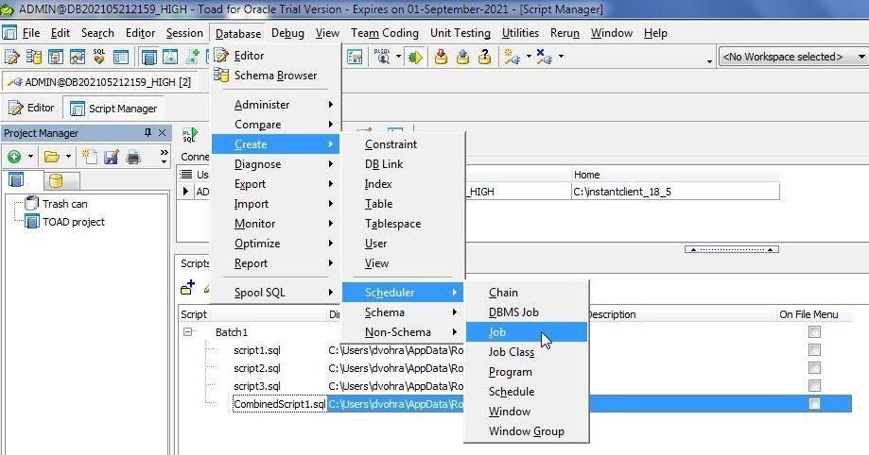The height and width of the screenshot is (455, 869).
Task: Open Editor icon in main toolbar
Action: (11, 57)
